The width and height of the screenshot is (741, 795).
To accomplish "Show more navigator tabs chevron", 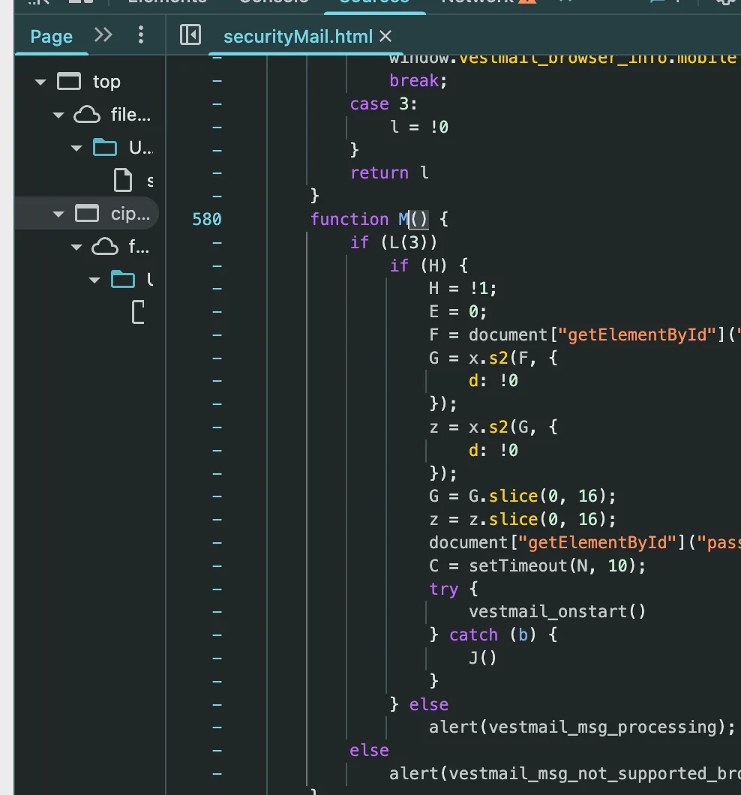I will point(103,35).
